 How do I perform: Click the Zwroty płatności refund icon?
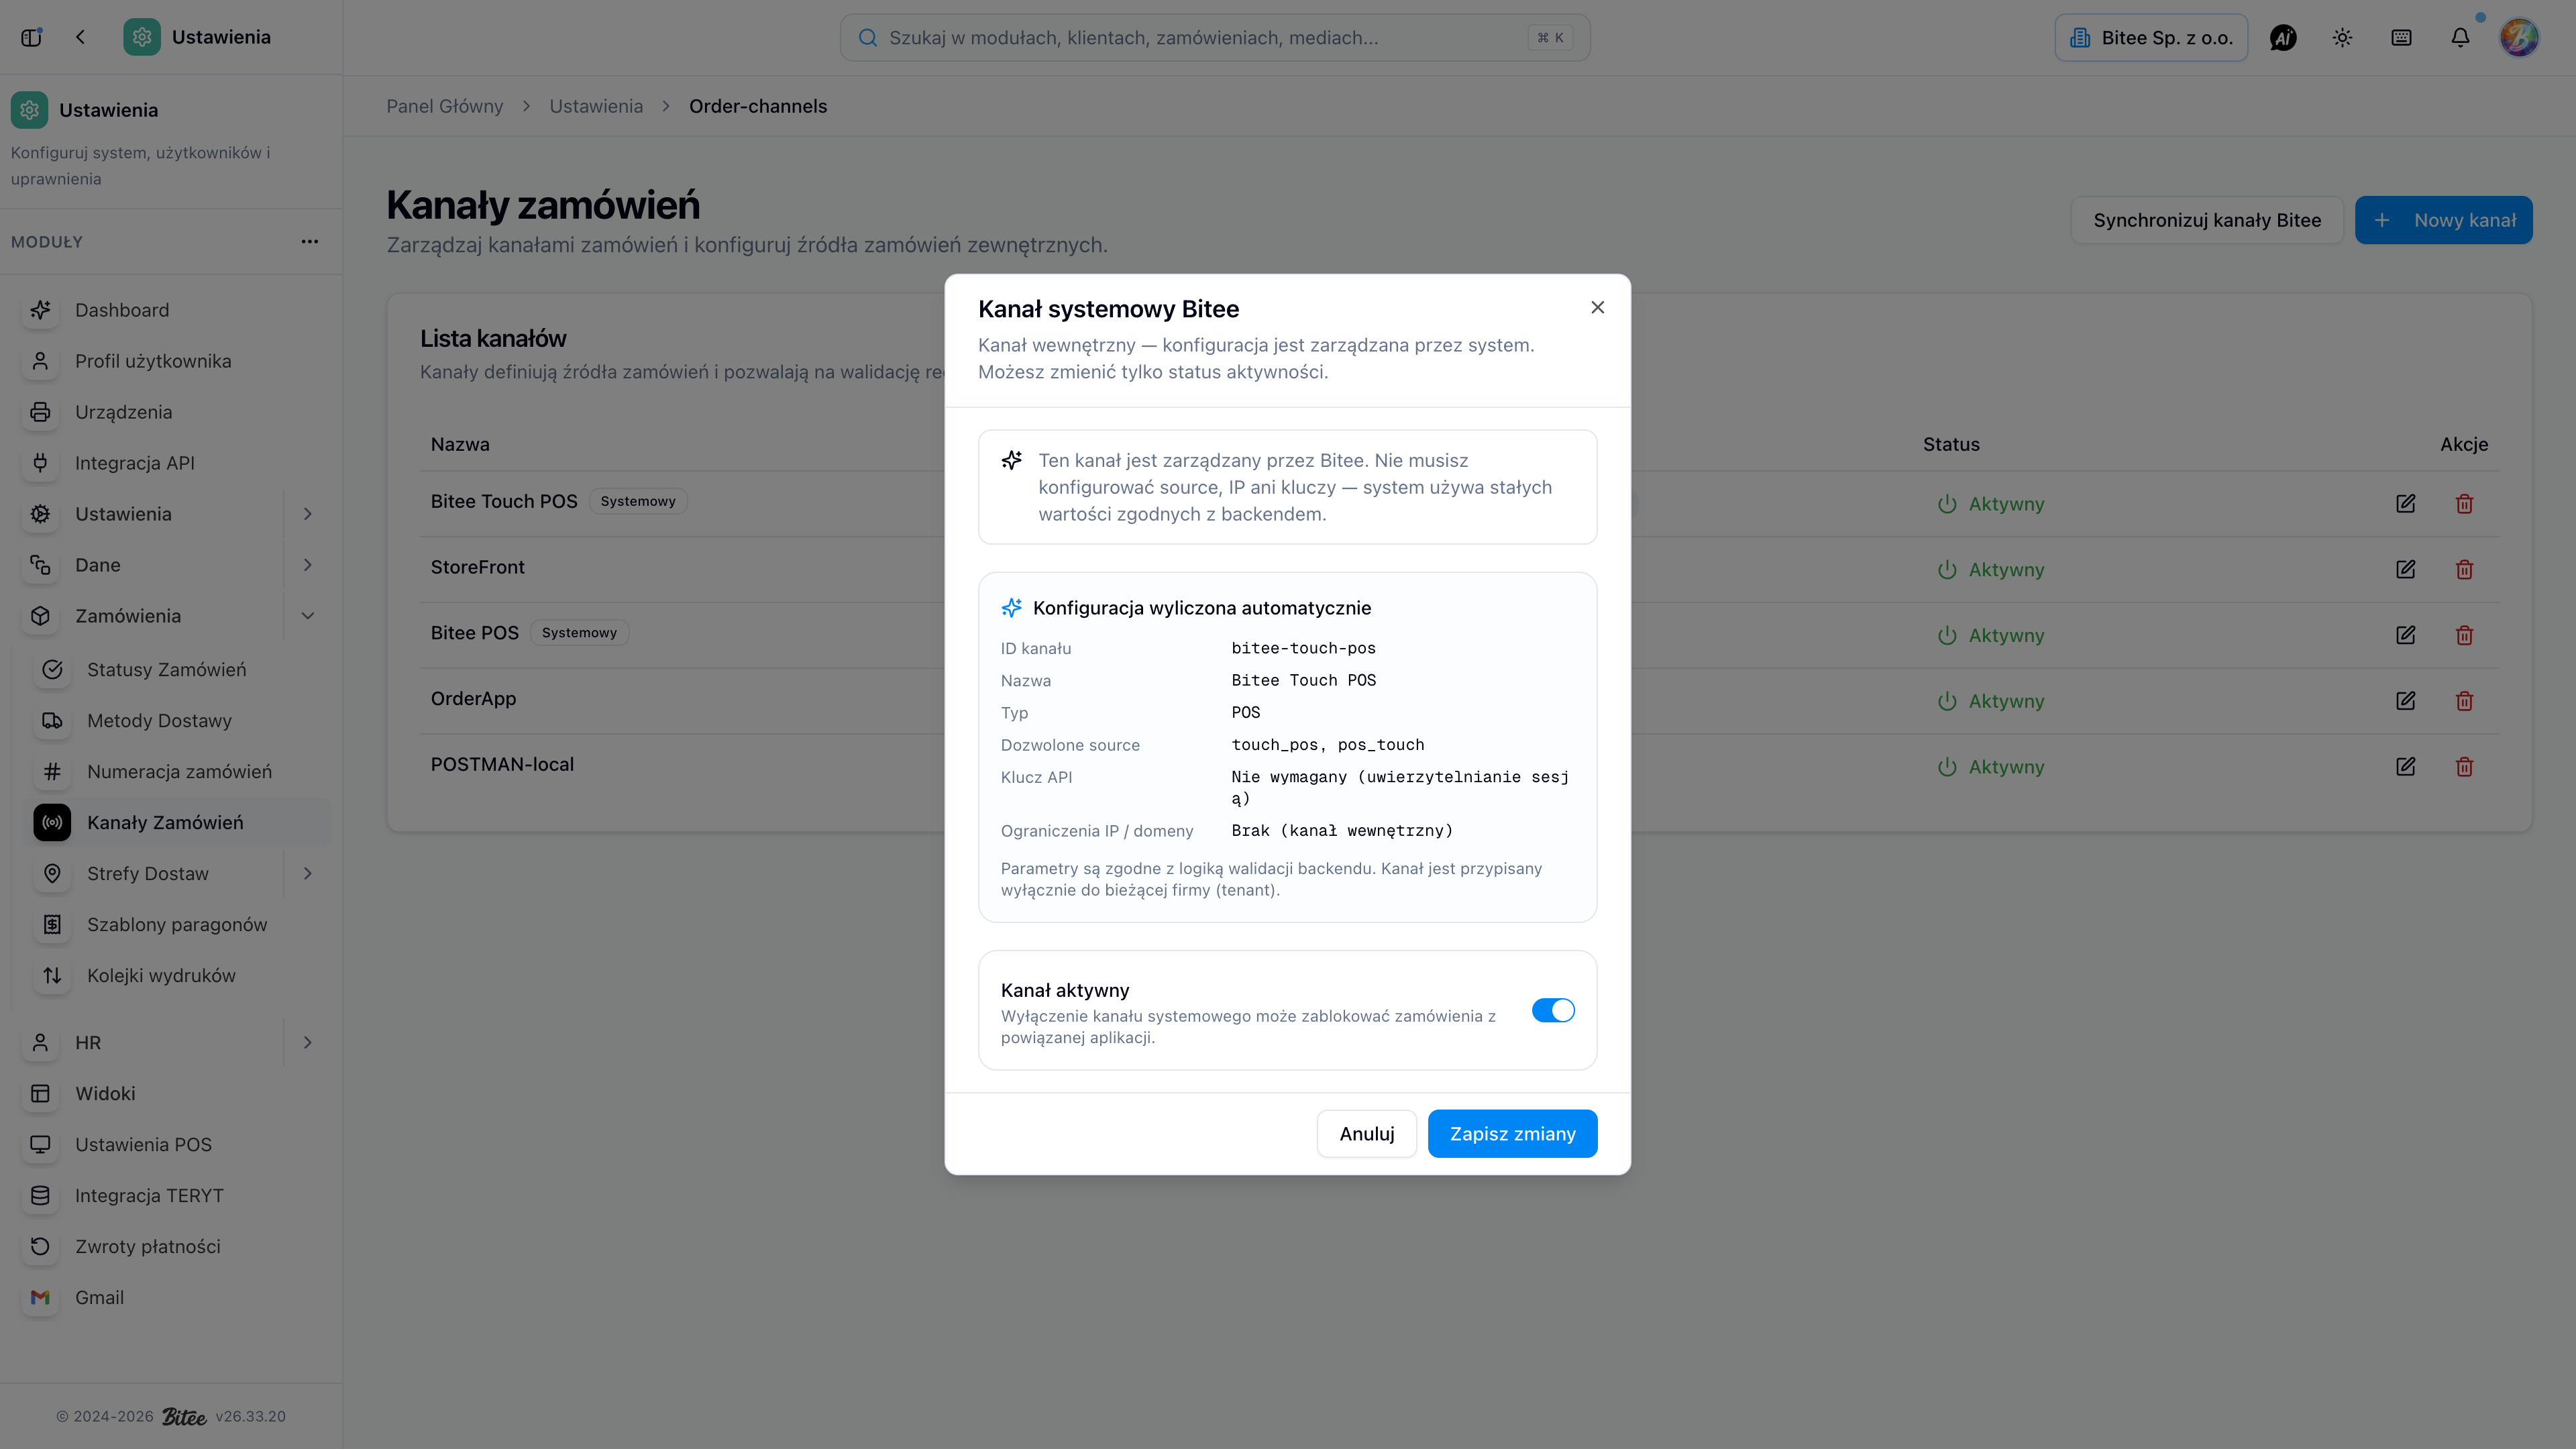pos(40,1247)
